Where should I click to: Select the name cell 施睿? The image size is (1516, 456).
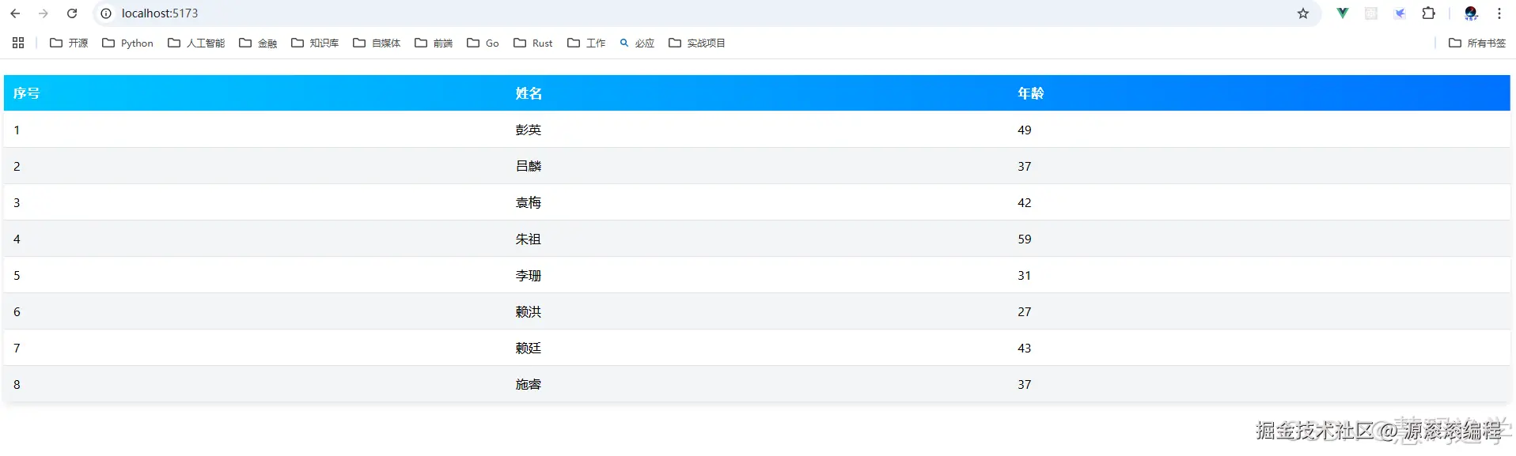tap(529, 384)
